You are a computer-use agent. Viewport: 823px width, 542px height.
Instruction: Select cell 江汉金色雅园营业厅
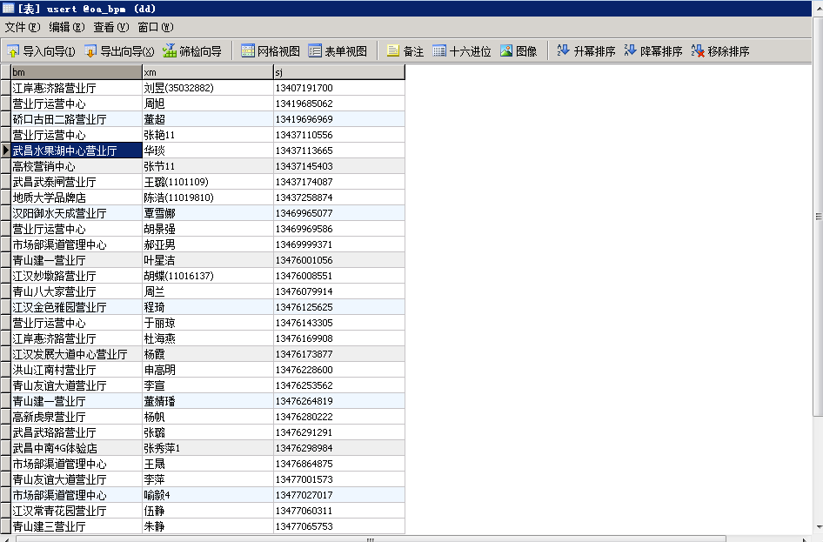(x=77, y=307)
